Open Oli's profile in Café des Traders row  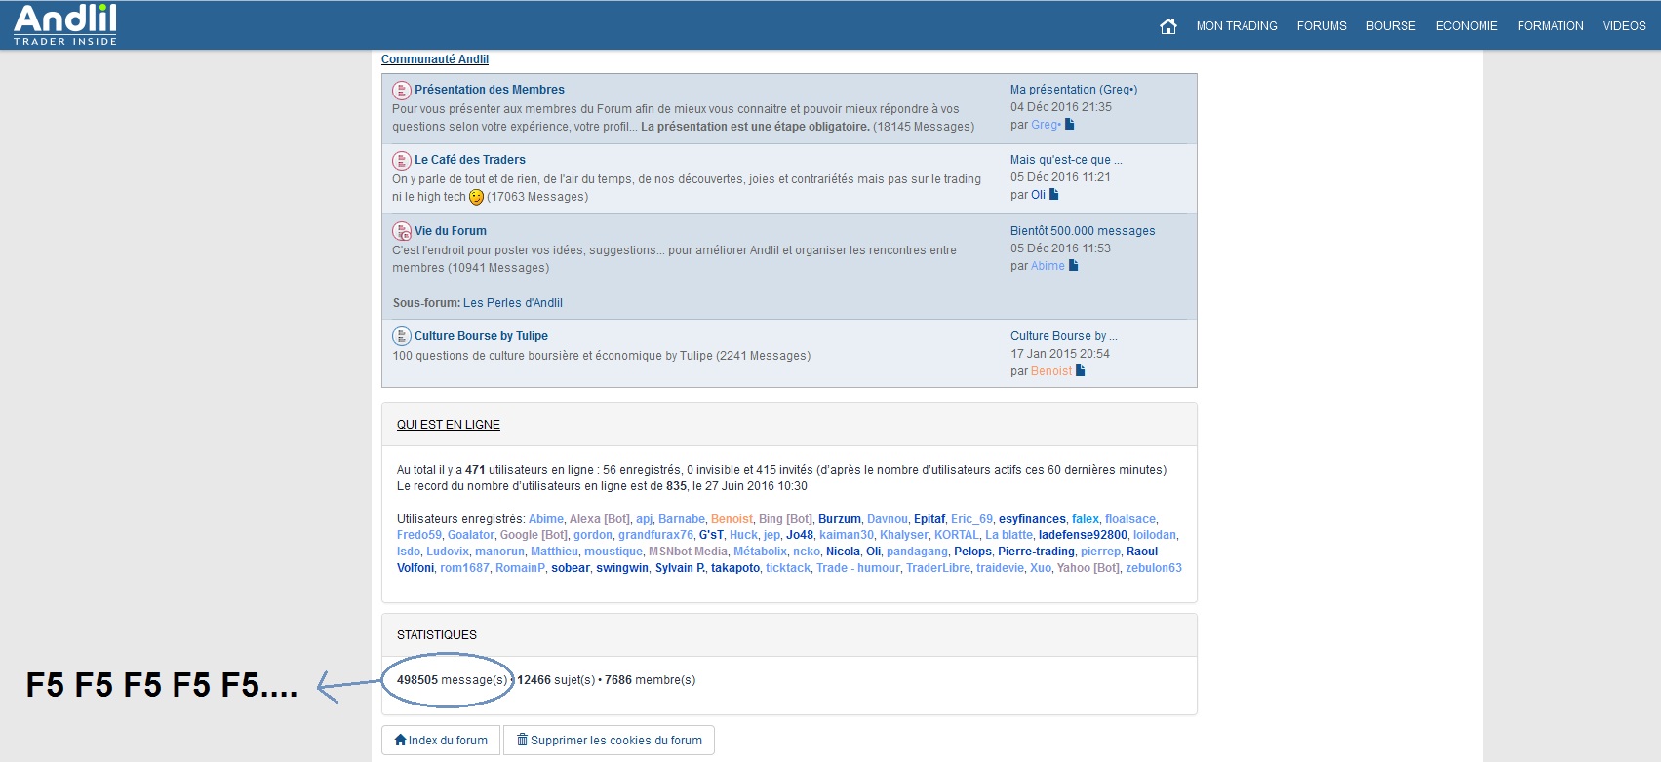click(x=1038, y=195)
